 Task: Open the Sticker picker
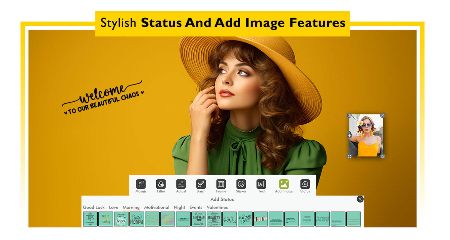click(241, 184)
